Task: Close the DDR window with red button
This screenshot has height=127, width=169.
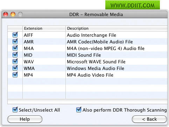Action: pos(6,14)
